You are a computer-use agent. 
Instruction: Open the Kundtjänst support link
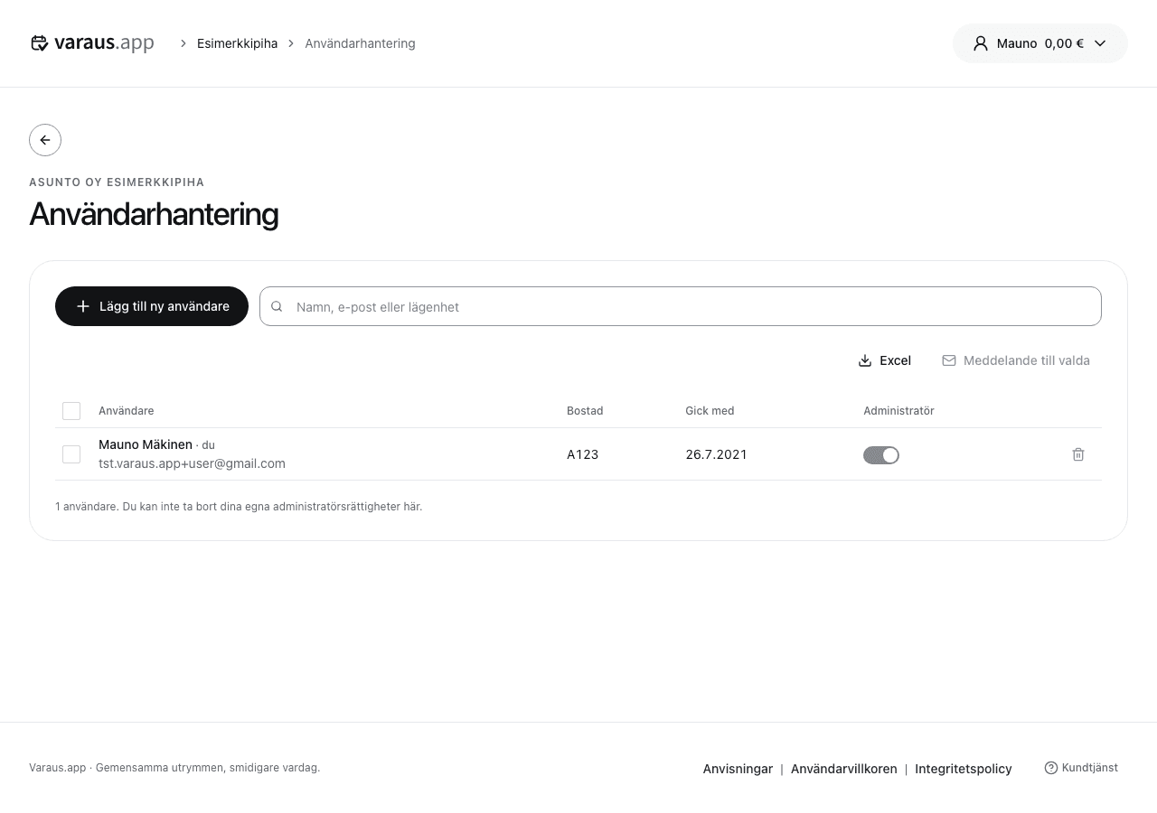1081,768
